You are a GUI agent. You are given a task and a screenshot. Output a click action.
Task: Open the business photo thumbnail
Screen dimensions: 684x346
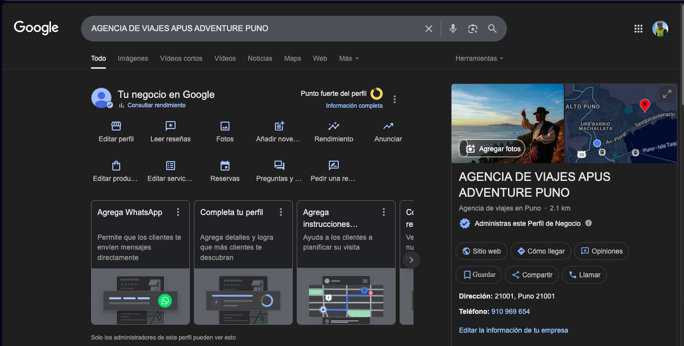click(x=507, y=124)
